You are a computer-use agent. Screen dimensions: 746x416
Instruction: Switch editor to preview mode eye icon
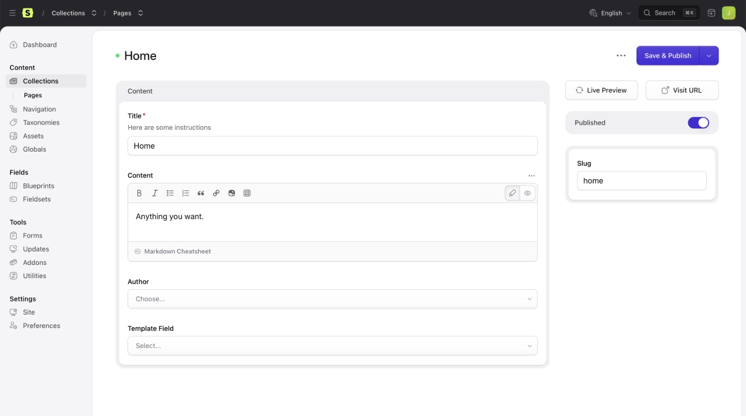(527, 193)
